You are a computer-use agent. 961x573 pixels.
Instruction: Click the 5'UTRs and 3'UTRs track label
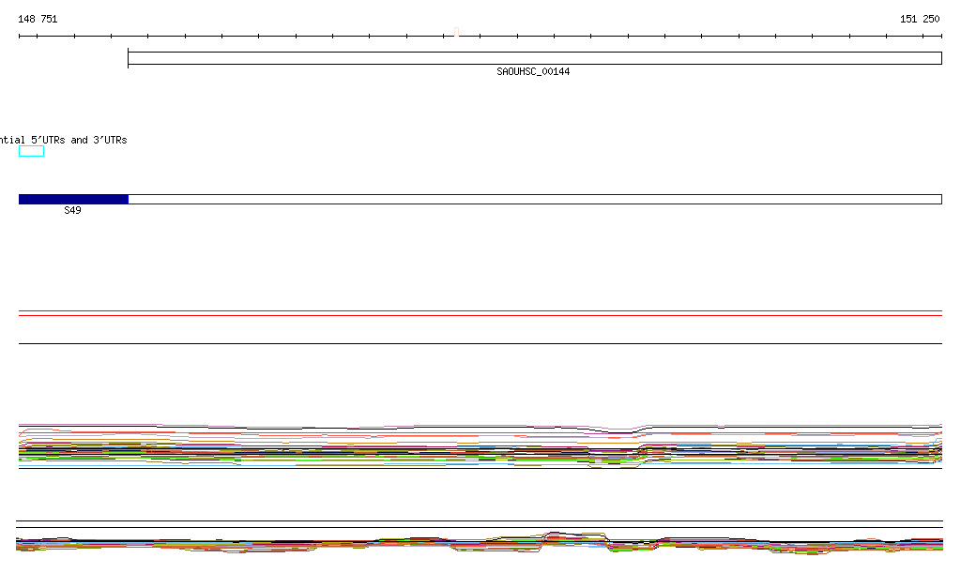64,140
